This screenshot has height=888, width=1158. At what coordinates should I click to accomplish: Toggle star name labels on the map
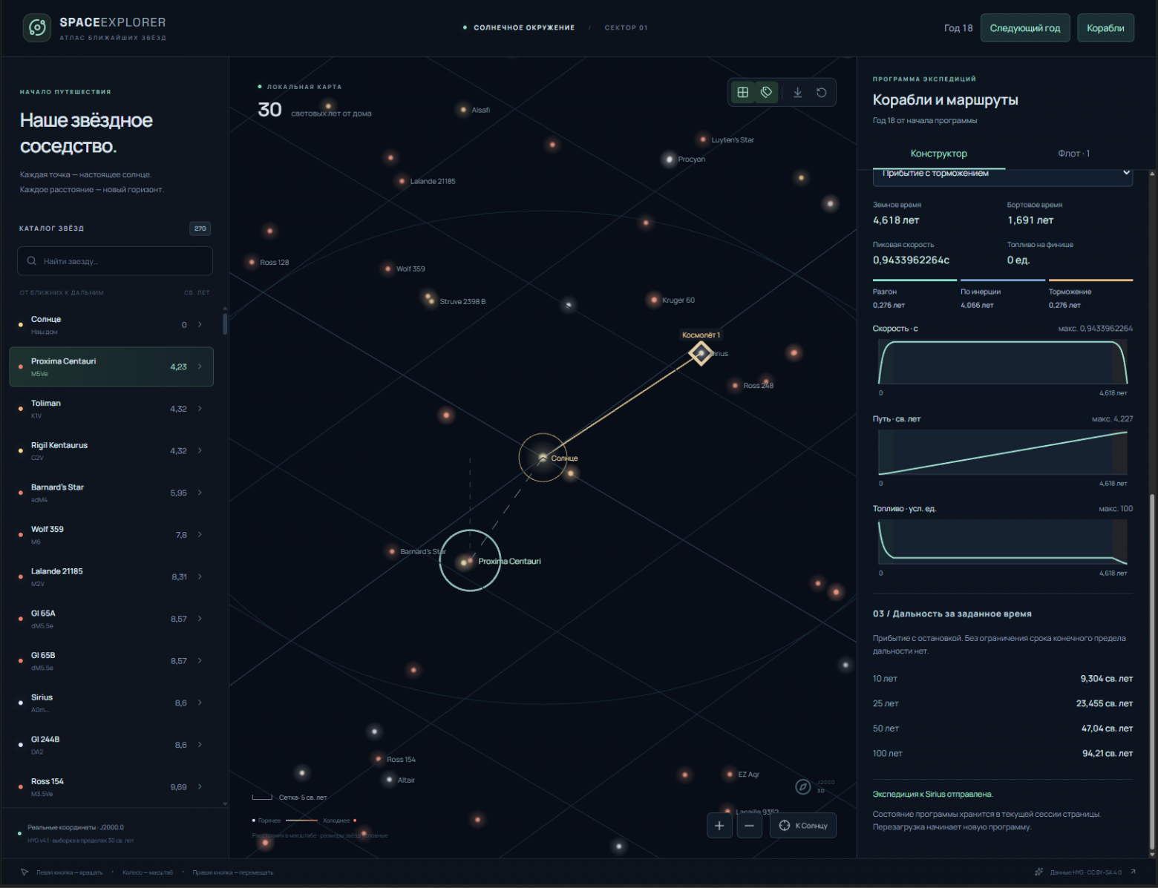tap(767, 93)
